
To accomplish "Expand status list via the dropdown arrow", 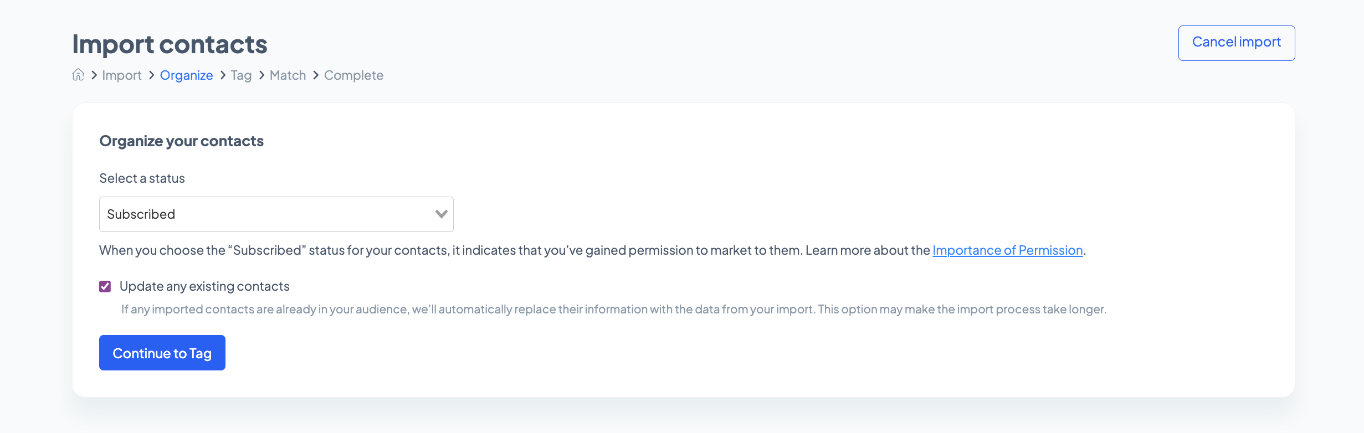I will (441, 214).
